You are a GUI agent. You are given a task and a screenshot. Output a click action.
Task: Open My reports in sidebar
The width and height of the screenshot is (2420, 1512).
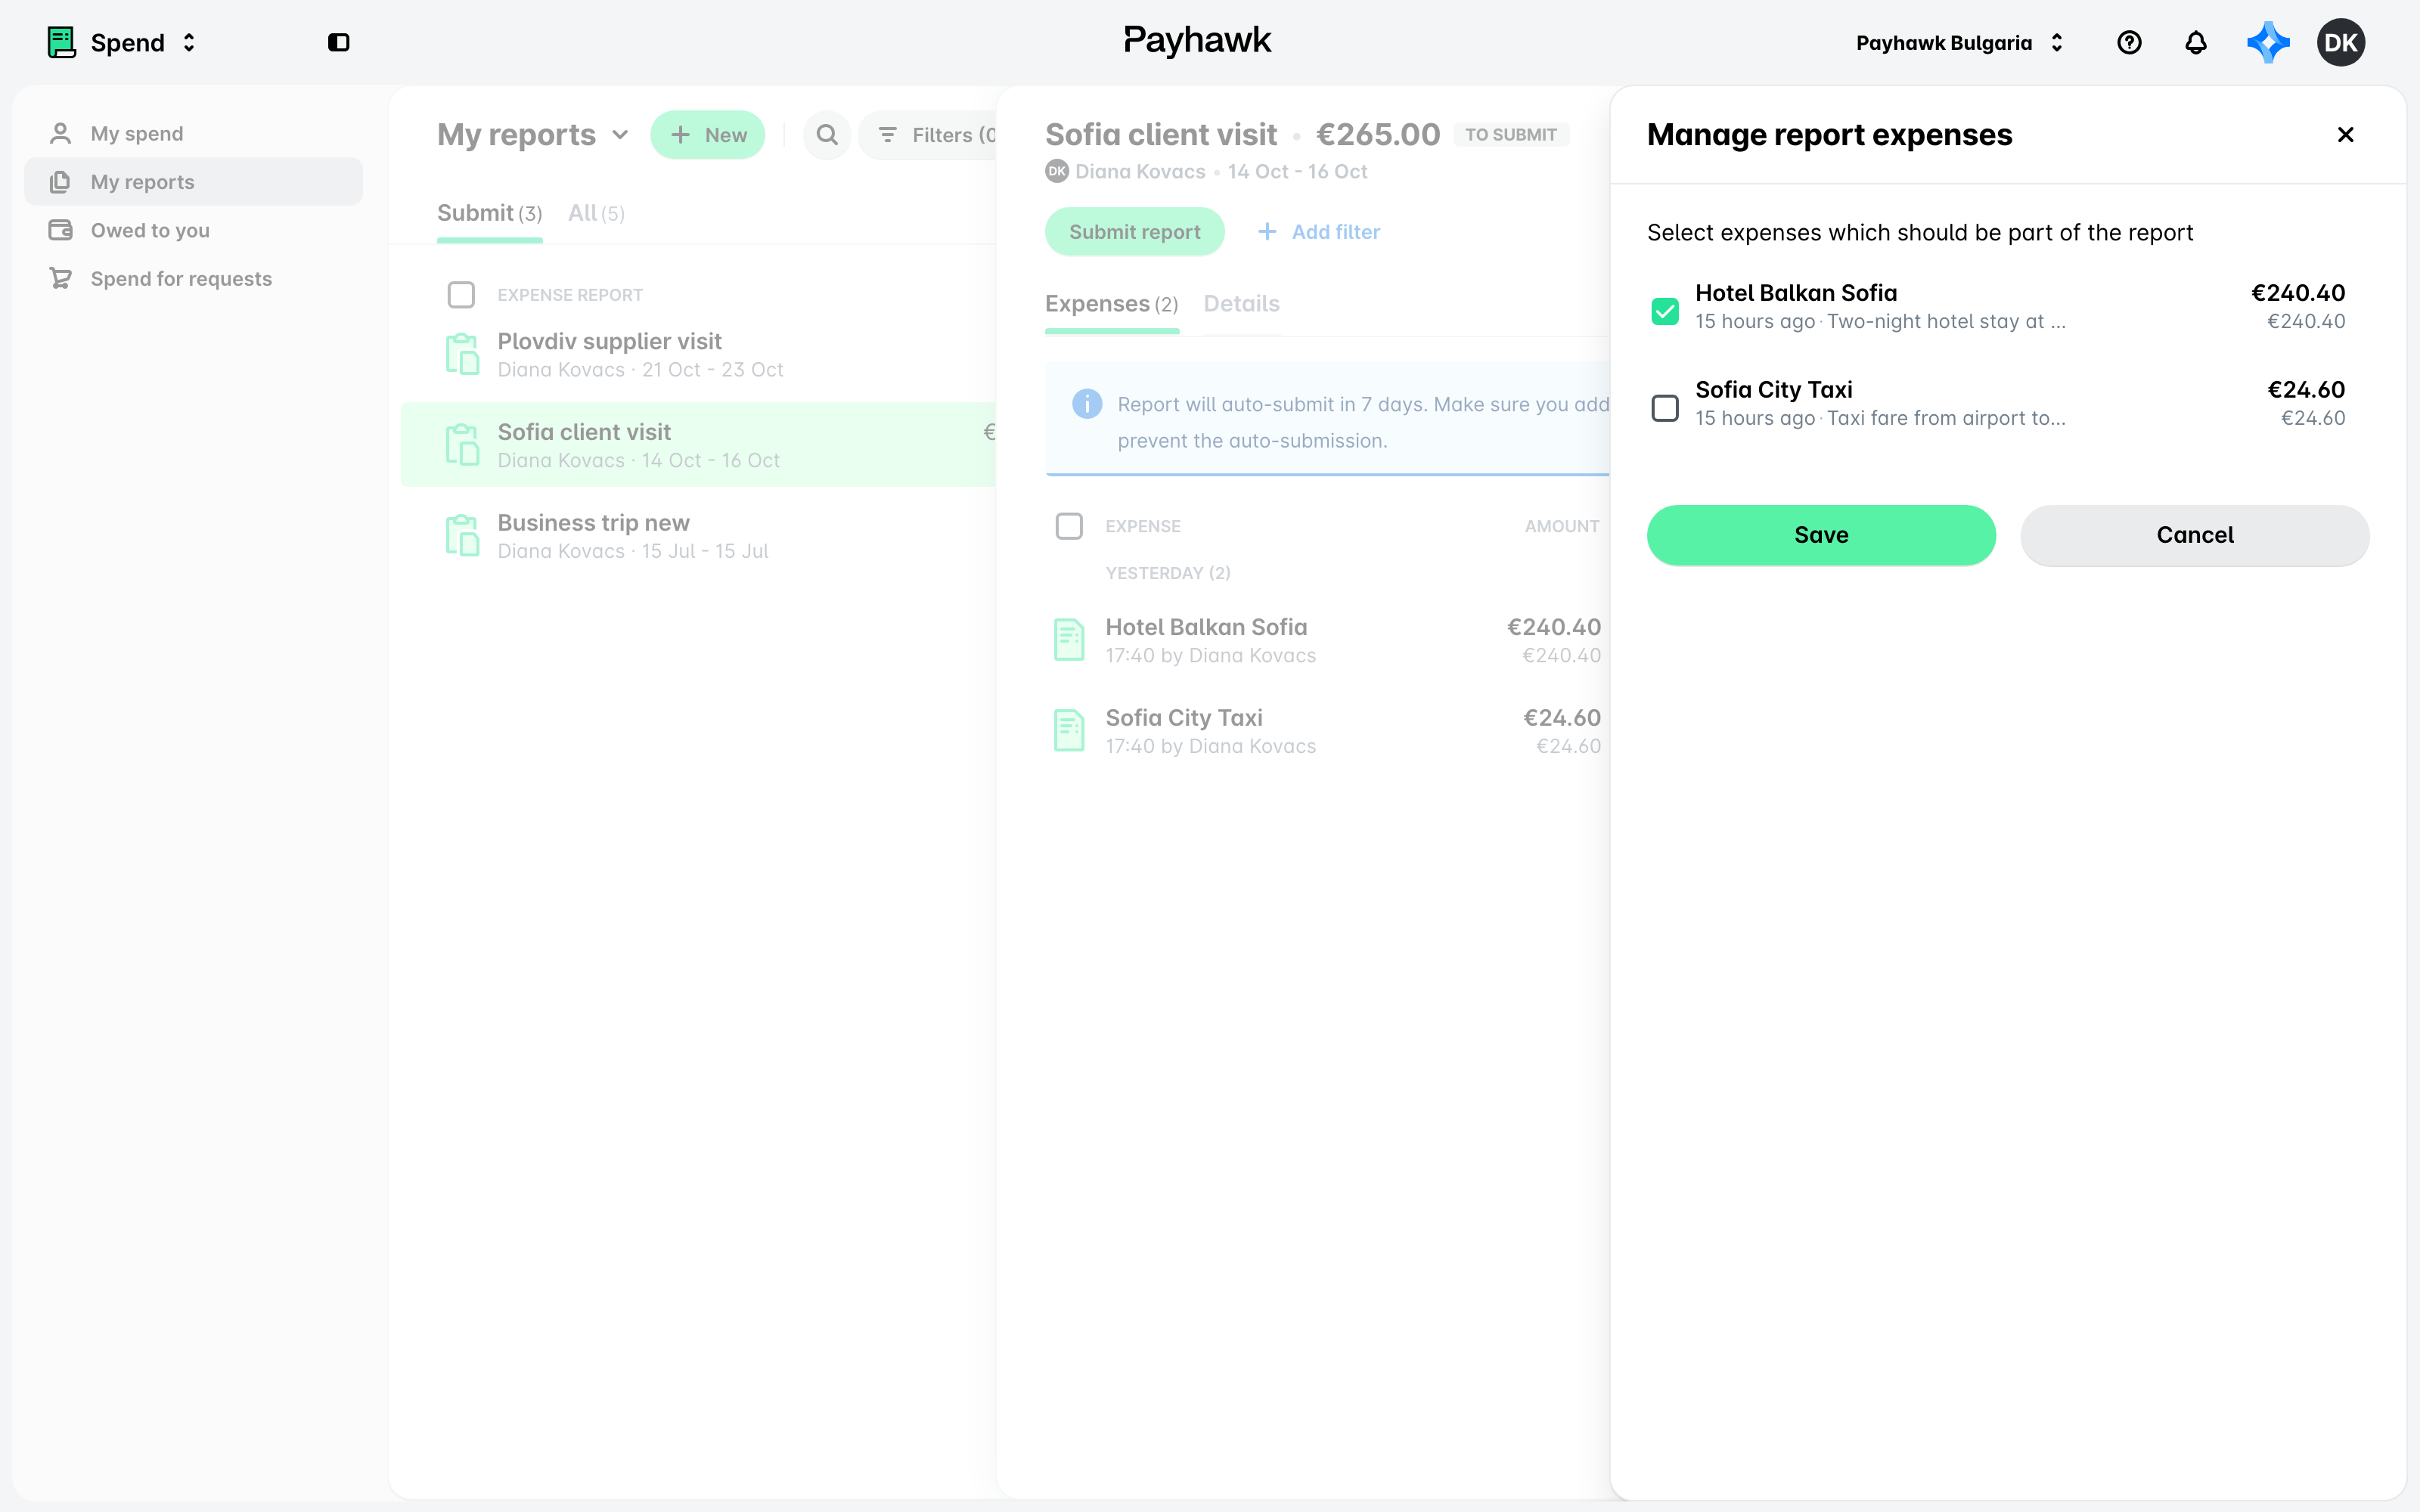pos(193,182)
